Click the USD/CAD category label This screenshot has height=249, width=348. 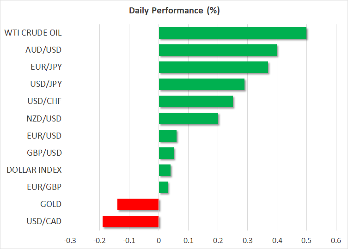coord(44,221)
